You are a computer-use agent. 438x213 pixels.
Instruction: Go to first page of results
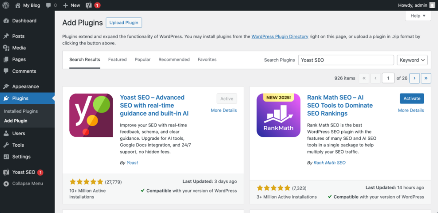pyautogui.click(x=364, y=78)
